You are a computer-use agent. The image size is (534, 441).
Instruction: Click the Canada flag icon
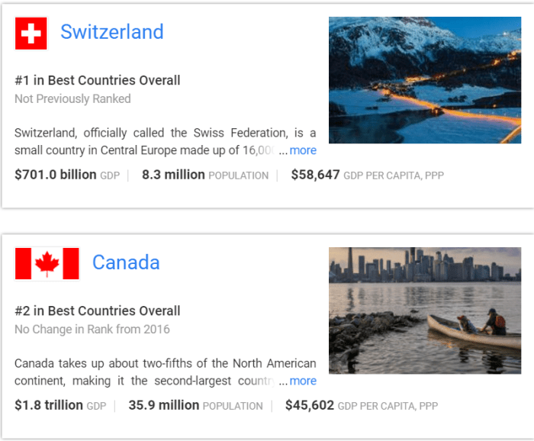click(47, 264)
